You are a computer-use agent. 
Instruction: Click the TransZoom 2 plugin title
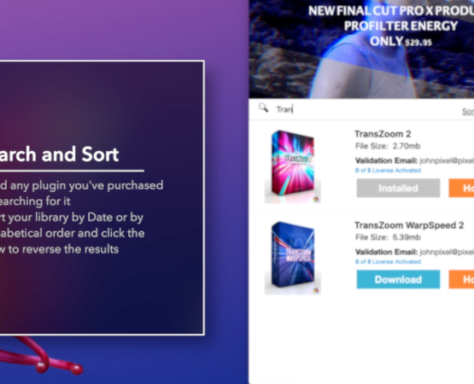tap(383, 134)
